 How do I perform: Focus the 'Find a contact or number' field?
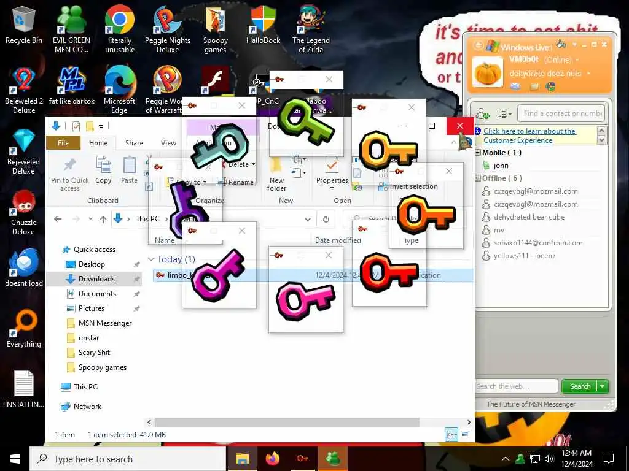pos(561,113)
